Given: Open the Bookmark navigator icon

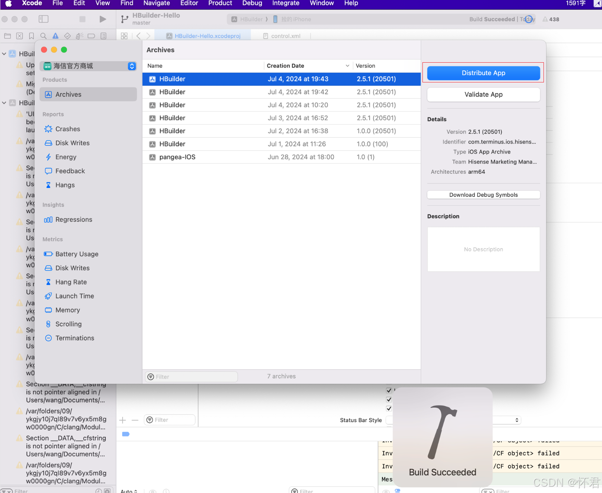Looking at the screenshot, I should click(x=31, y=36).
